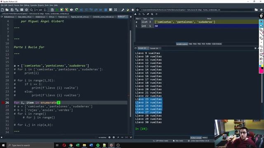Open the Debug menu

click(x=27, y=5)
